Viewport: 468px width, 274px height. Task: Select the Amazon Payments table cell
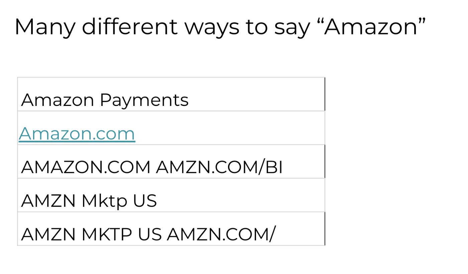(x=171, y=94)
